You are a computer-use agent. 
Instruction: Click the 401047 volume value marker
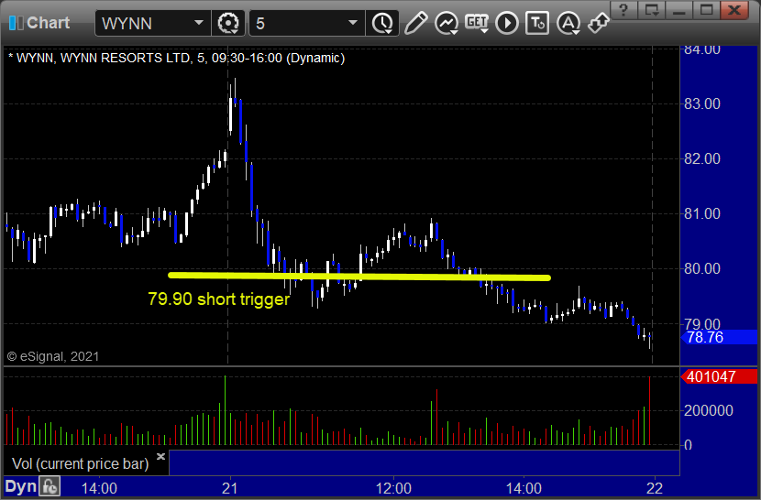pos(720,376)
